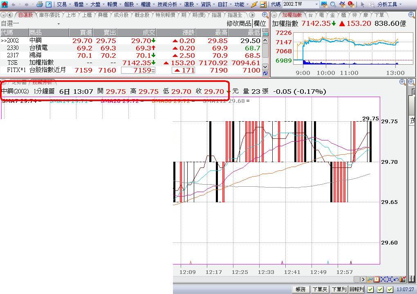Click the trend line chart icon below chart
The width and height of the screenshot is (417, 294).
(x=370, y=279)
